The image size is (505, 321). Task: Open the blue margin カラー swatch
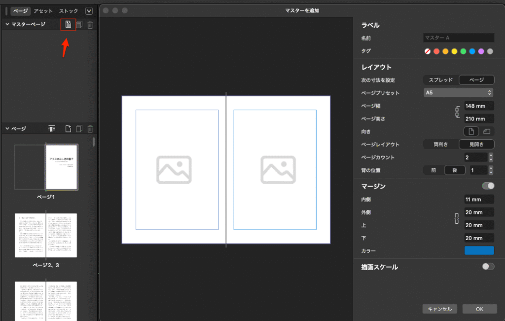point(478,251)
